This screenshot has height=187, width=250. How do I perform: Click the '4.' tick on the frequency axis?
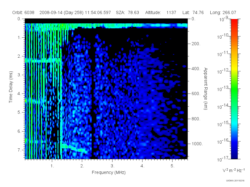pyautogui.click(x=142, y=166)
